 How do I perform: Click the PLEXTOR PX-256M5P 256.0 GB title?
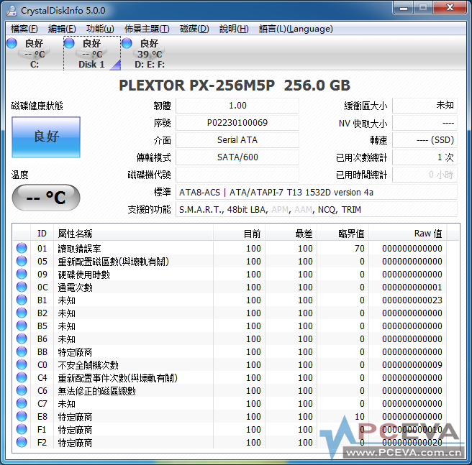[x=235, y=86]
